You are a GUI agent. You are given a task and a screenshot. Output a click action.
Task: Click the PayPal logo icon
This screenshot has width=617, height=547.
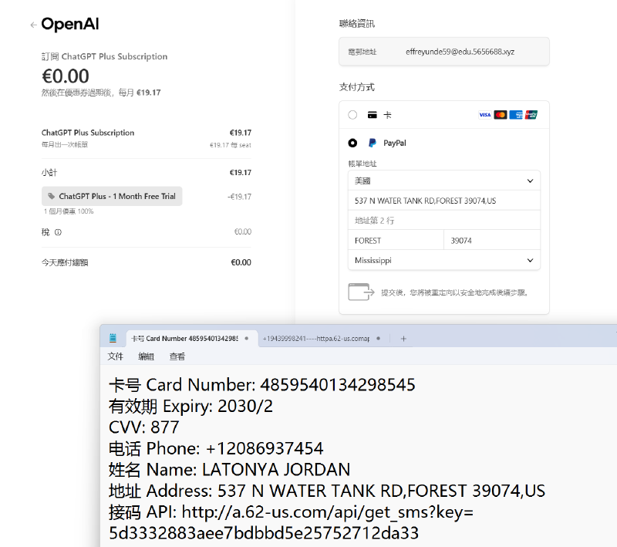372,143
